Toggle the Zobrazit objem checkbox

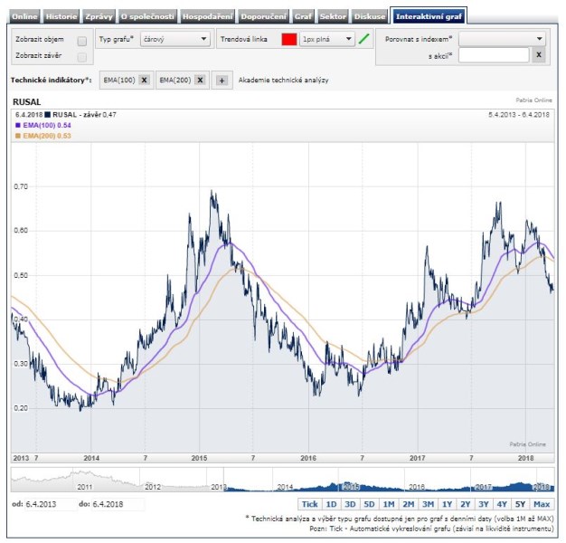[x=82, y=41]
